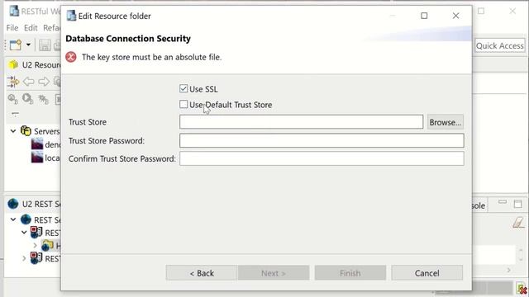Open the File menu in main window
The height and width of the screenshot is (297, 529).
click(x=12, y=28)
